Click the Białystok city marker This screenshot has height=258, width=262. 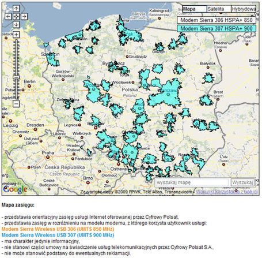click(208, 68)
